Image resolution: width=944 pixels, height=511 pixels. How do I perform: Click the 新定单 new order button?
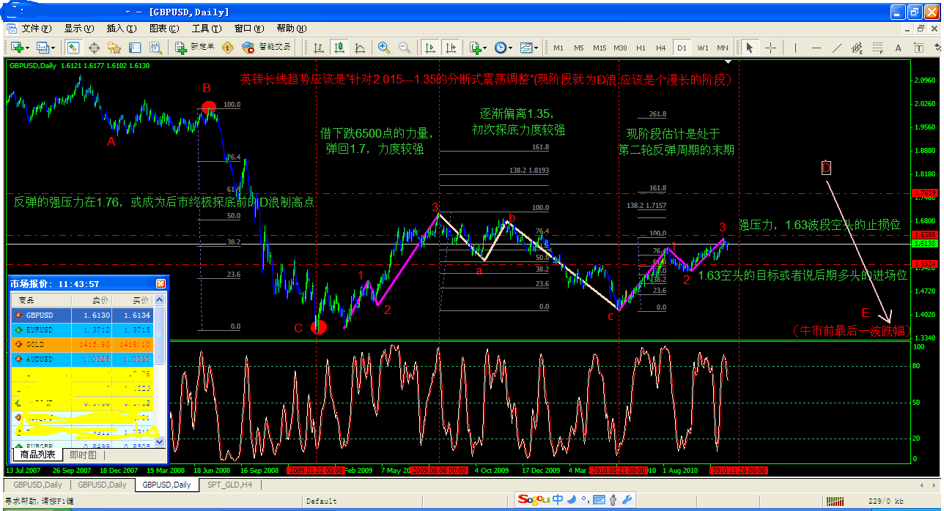coord(196,48)
